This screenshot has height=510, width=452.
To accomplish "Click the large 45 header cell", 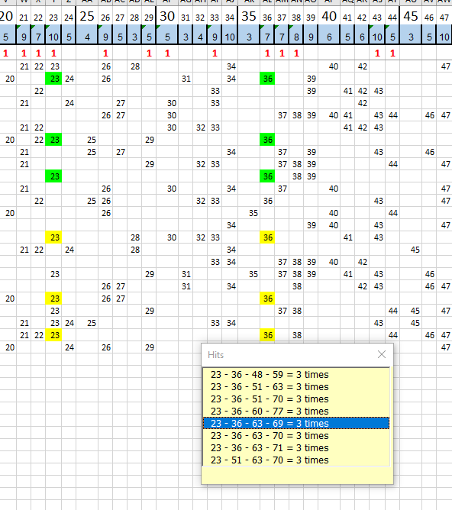I will [411, 16].
